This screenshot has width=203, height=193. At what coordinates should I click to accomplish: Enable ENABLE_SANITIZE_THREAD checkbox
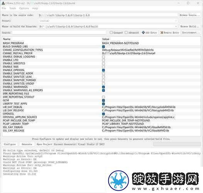pyautogui.click(x=103, y=80)
